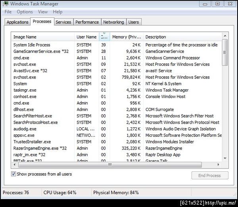Select the RazerIngameEngine.exe *32 process
The image size is (238, 207).
pos(116,148)
